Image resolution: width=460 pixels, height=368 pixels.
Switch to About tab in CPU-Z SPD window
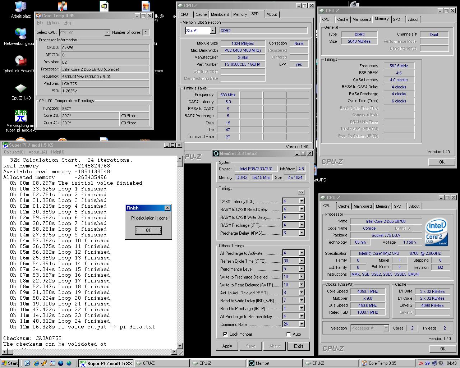[272, 14]
